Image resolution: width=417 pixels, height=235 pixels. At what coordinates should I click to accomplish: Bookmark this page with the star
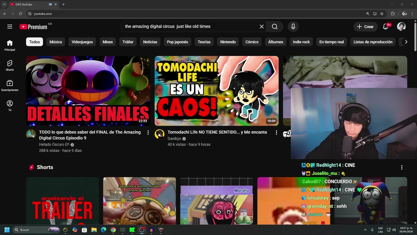[382, 14]
